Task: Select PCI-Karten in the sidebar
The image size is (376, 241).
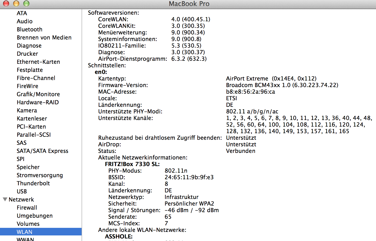Action: click(x=31, y=127)
